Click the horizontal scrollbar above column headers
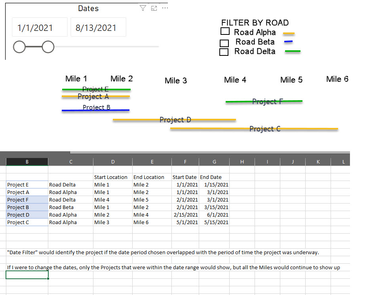This screenshot has width=367, height=295. click(x=210, y=152)
